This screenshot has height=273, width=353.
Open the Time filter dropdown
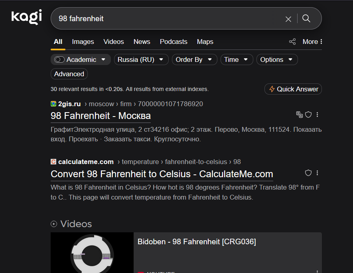point(237,59)
